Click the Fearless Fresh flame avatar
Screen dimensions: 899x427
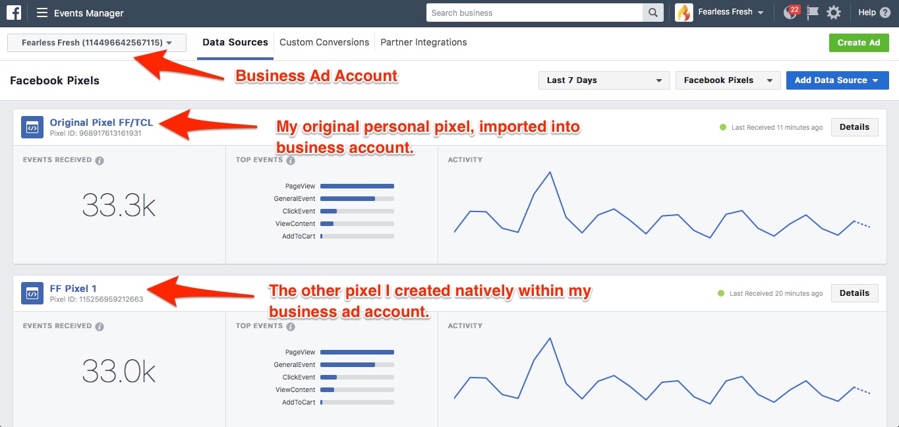pos(684,13)
